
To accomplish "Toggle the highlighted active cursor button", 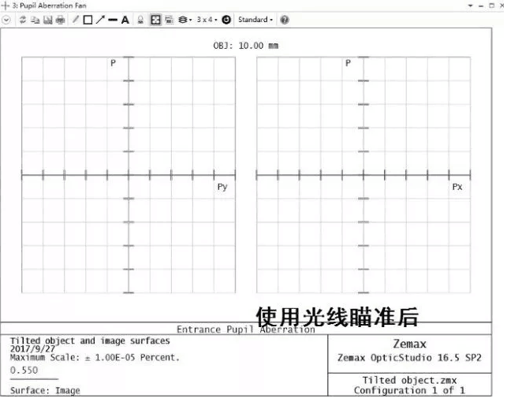I will (155, 20).
